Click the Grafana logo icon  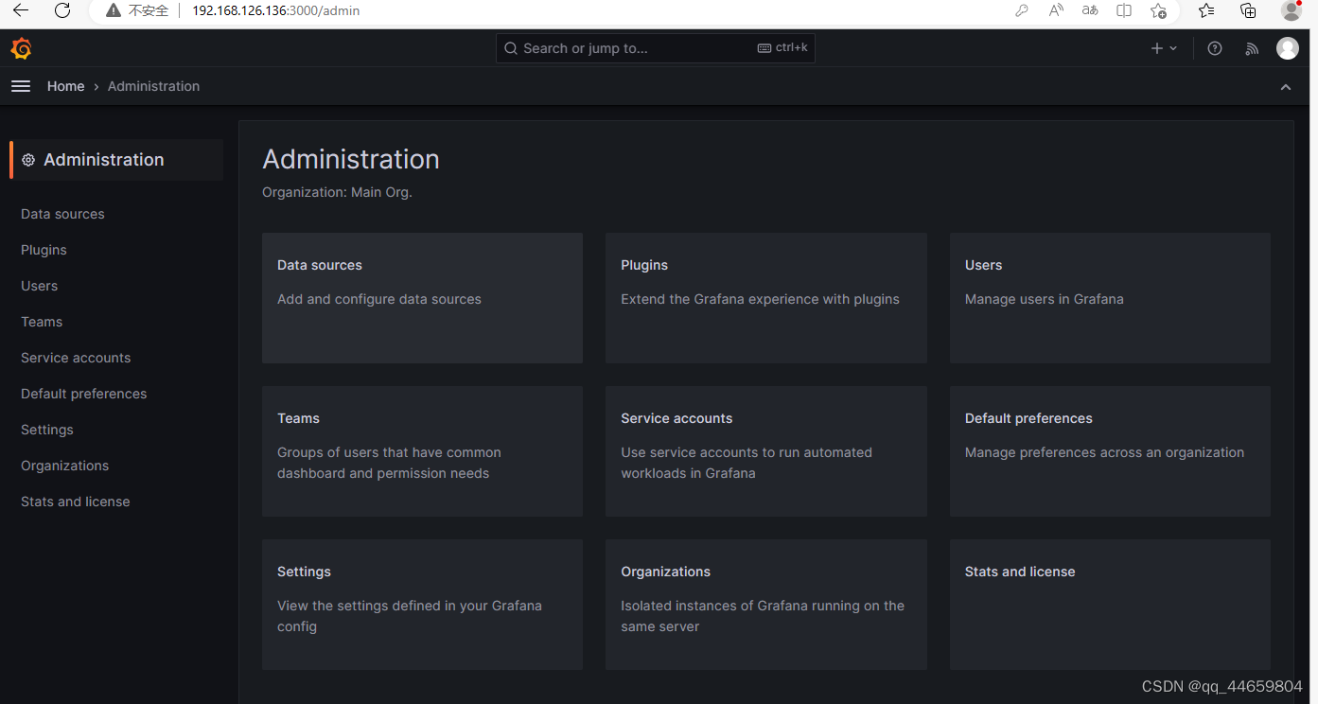21,48
